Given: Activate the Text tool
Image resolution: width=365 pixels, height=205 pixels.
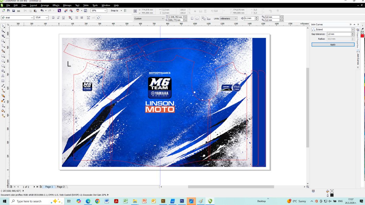Looking at the screenshot, I should (x=3, y=76).
